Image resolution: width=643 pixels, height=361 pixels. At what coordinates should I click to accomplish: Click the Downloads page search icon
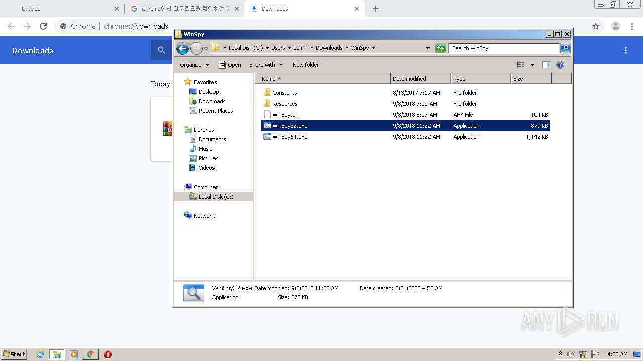click(x=161, y=50)
